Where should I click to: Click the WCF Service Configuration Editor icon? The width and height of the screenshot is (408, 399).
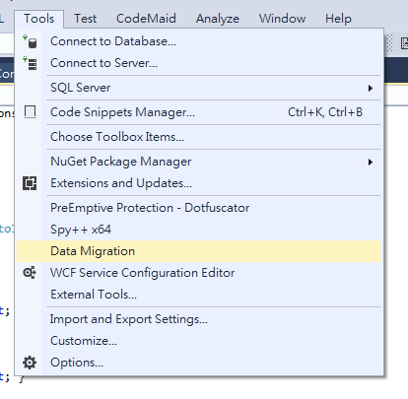tap(30, 273)
